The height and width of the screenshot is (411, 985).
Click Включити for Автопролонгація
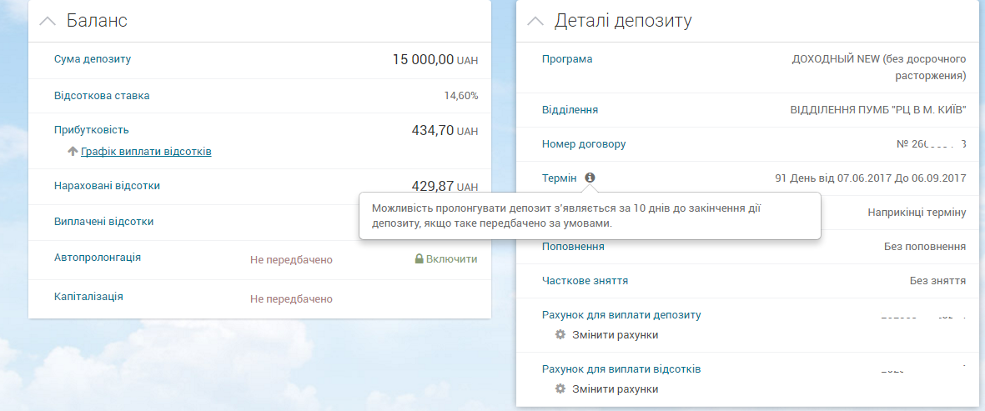(452, 259)
